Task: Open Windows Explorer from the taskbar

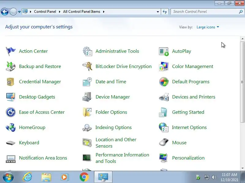Action: [x=46, y=177]
